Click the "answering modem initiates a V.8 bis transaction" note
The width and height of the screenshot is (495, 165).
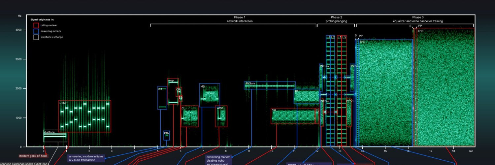86,158
